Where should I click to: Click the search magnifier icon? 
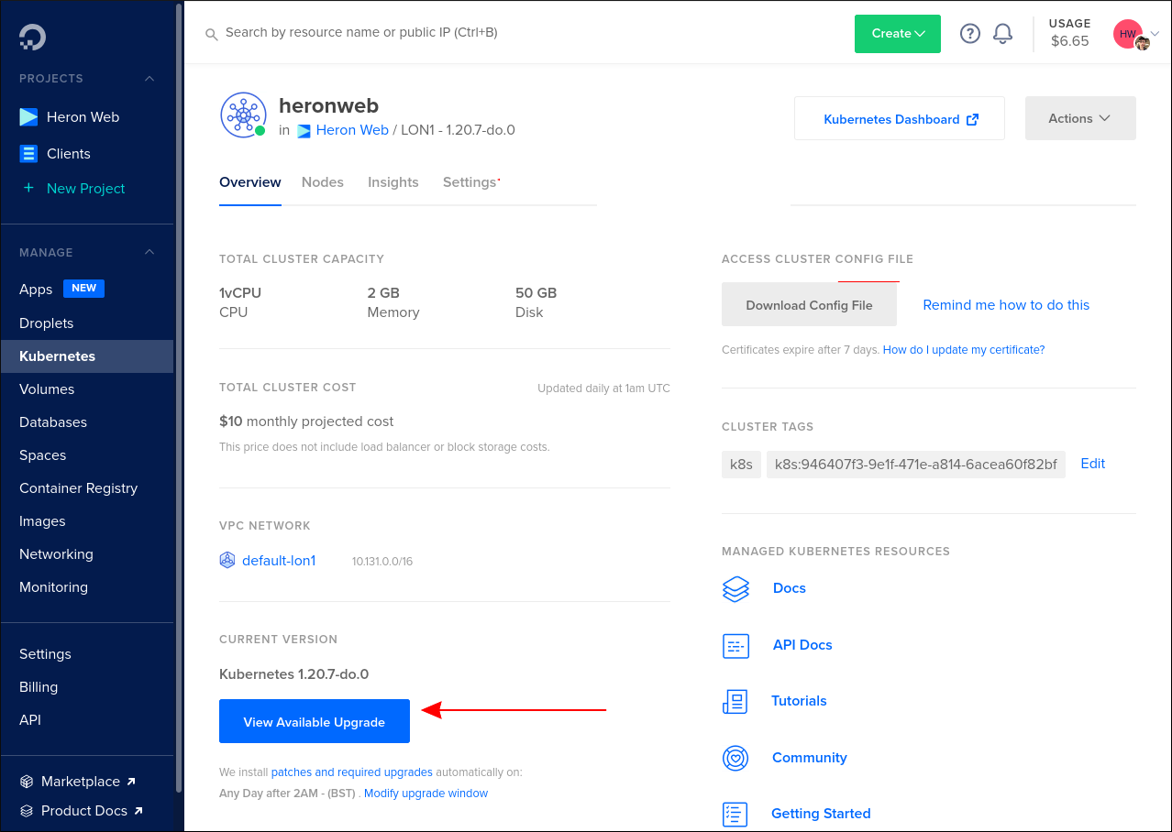(x=211, y=34)
